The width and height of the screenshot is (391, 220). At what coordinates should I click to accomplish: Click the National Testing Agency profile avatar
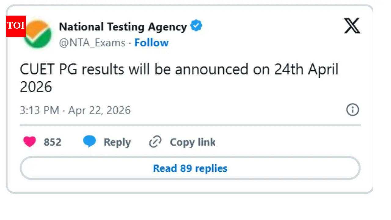click(38, 34)
